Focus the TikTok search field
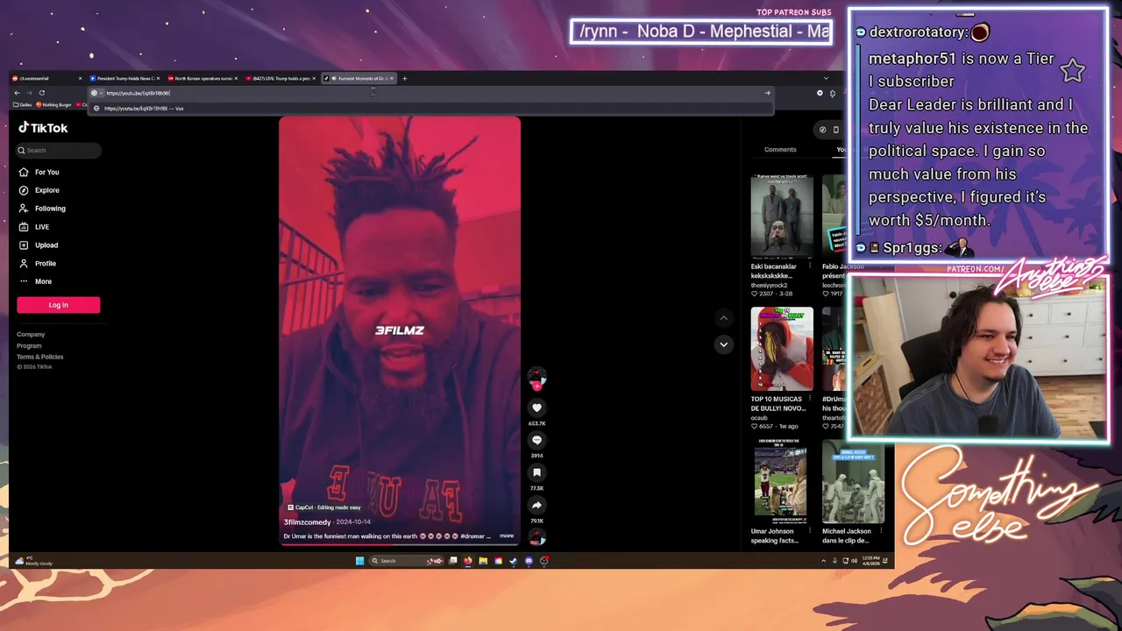 tap(58, 150)
